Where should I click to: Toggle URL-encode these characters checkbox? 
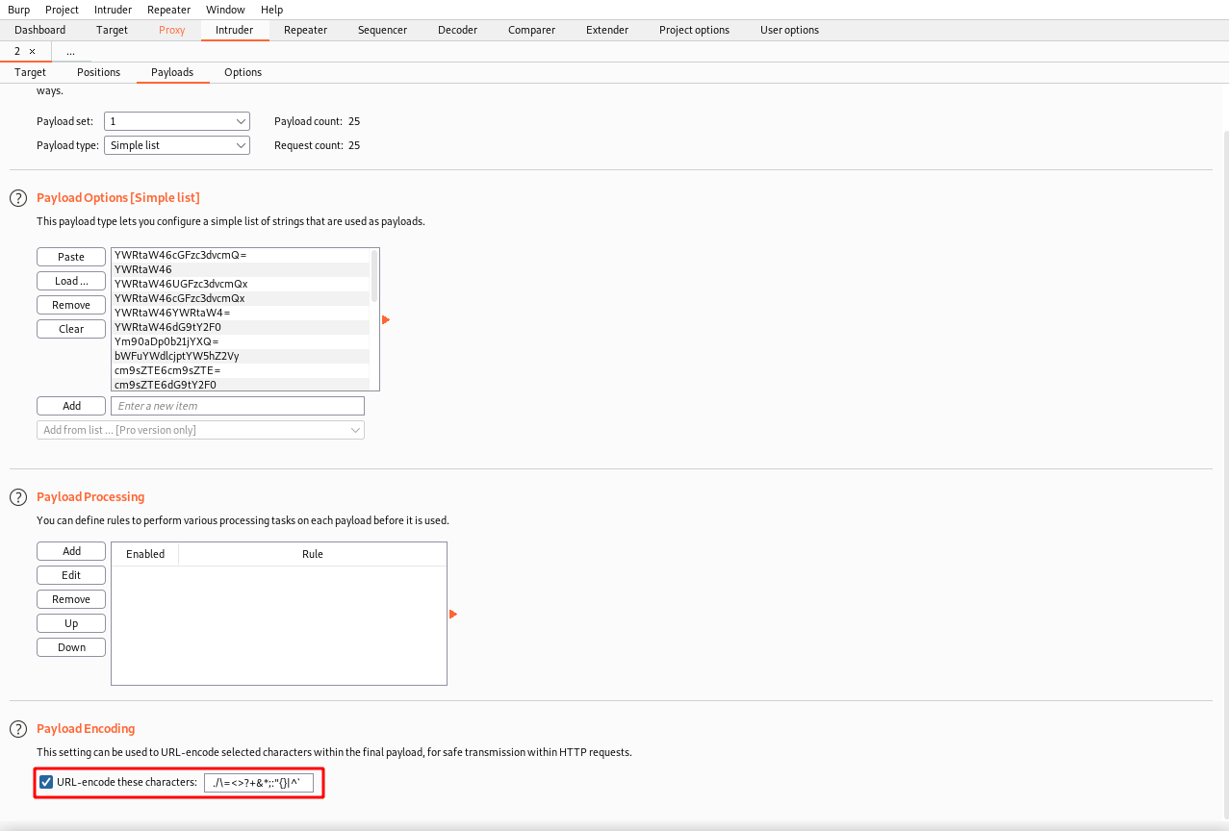pos(46,782)
